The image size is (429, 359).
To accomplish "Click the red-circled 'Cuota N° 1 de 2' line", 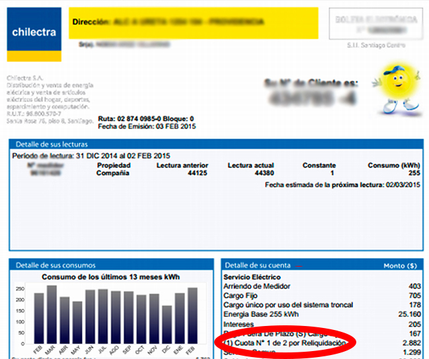I will (284, 344).
